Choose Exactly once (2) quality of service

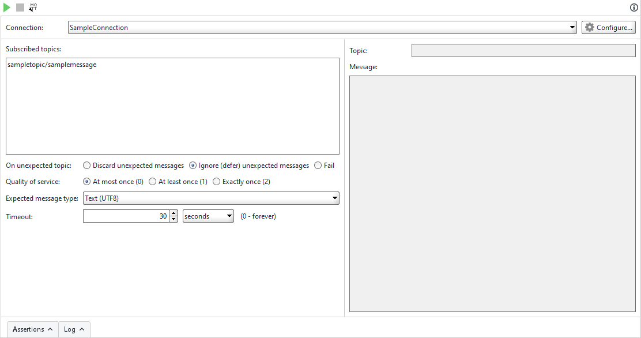[x=216, y=182]
